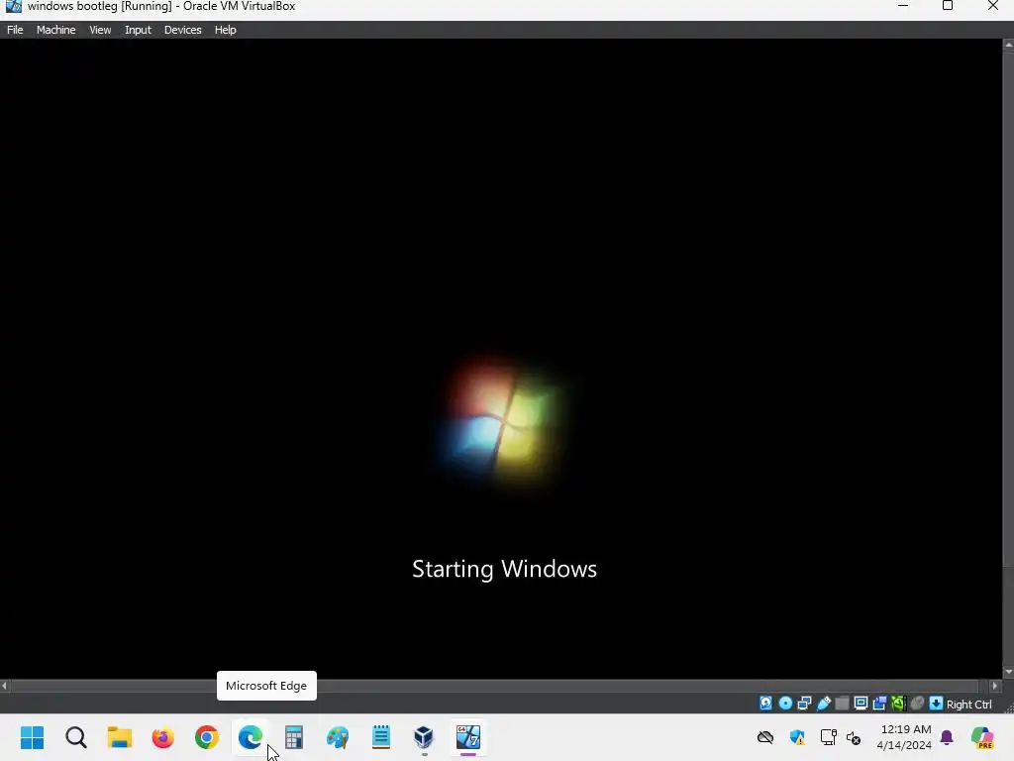The image size is (1014, 761).
Task: Open taskbar Search
Action: (x=76, y=737)
